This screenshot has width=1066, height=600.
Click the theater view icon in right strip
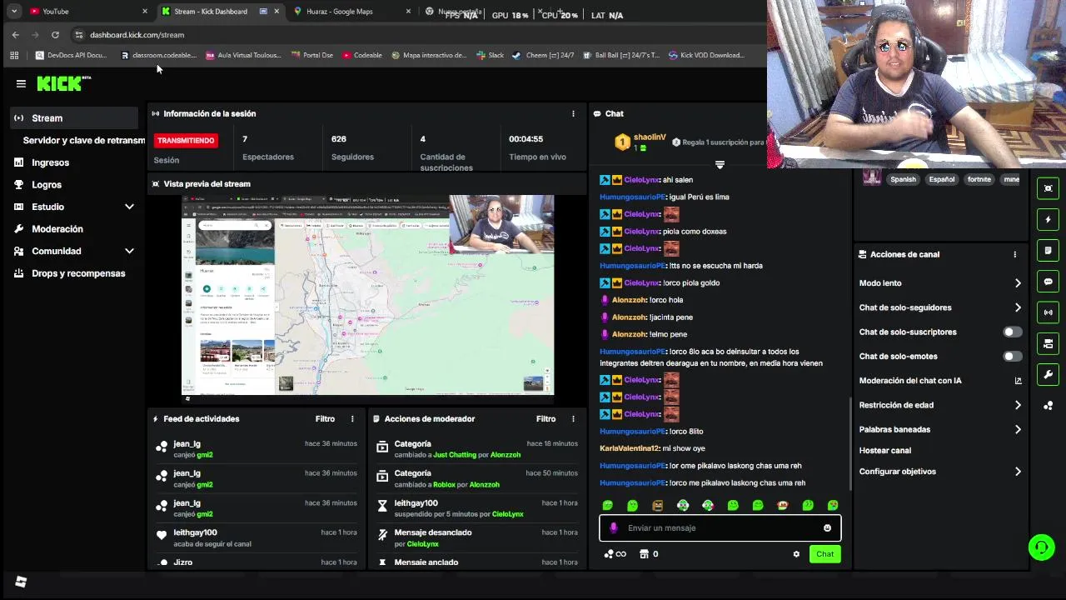(1049, 188)
